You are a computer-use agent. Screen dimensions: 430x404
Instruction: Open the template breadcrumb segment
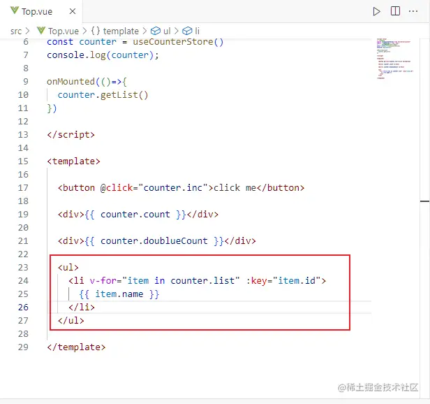click(121, 31)
